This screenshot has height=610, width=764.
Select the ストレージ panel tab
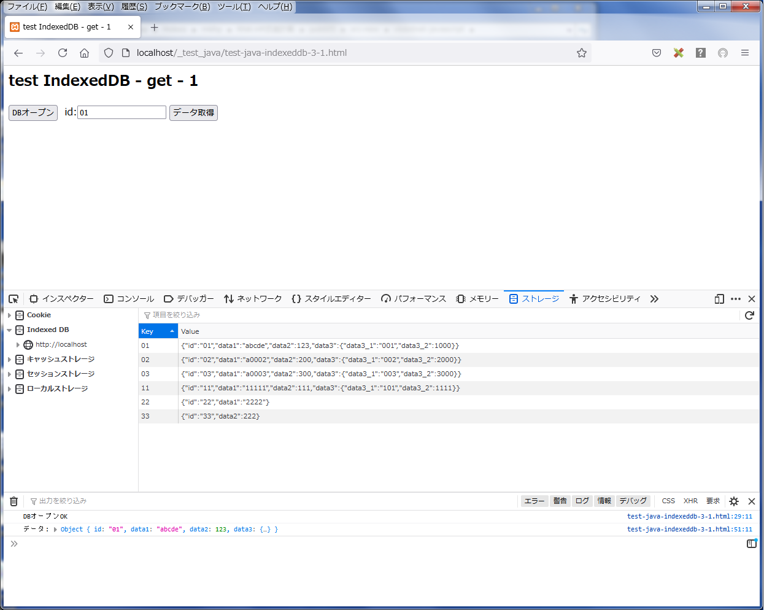click(534, 299)
